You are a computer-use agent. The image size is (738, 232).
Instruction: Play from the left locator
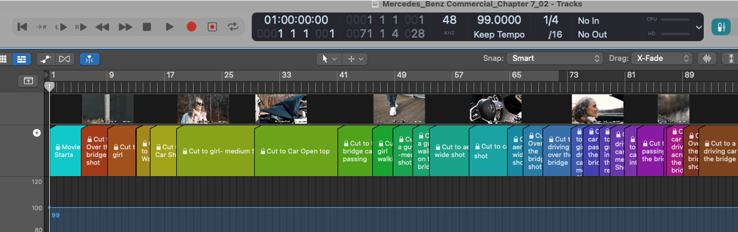[x=61, y=27]
